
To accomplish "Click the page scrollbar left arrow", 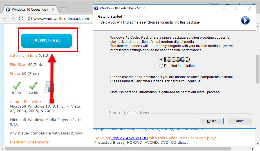I will pyautogui.click(x=2, y=148).
